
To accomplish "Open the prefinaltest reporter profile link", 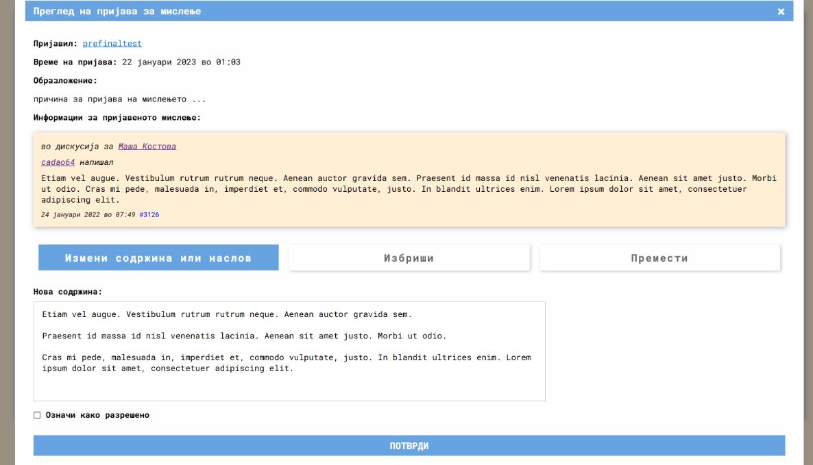I will [112, 44].
